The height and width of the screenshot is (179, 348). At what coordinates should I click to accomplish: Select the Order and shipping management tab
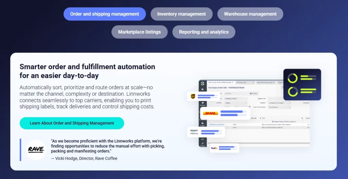coord(105,14)
